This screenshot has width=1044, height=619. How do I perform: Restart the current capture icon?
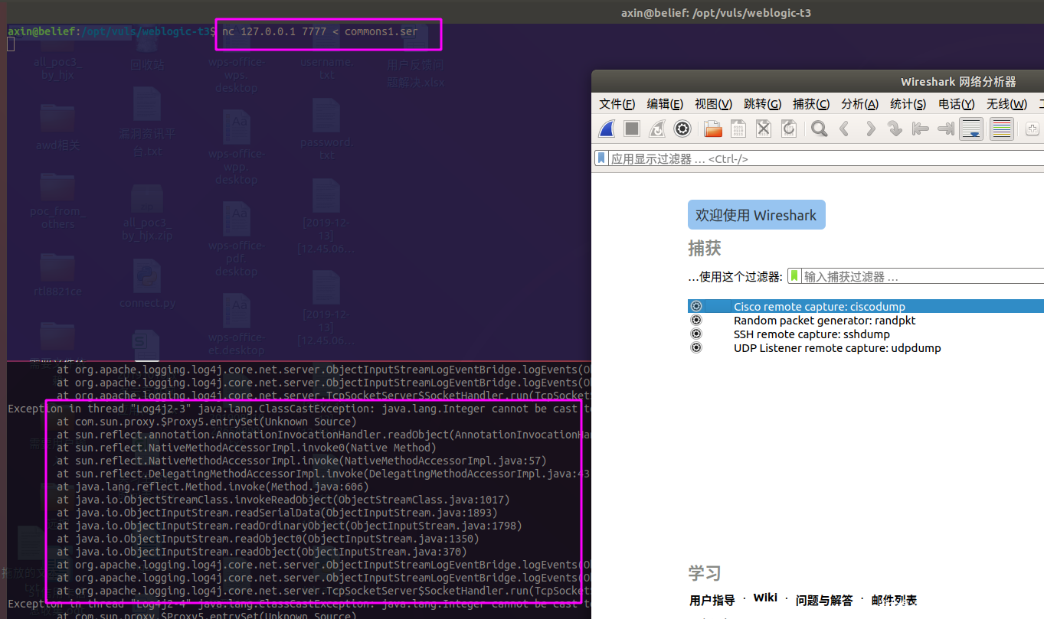coord(657,129)
